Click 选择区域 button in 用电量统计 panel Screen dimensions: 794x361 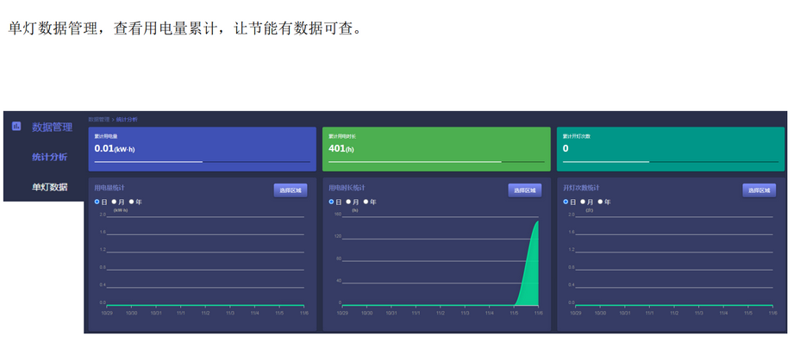click(x=290, y=190)
